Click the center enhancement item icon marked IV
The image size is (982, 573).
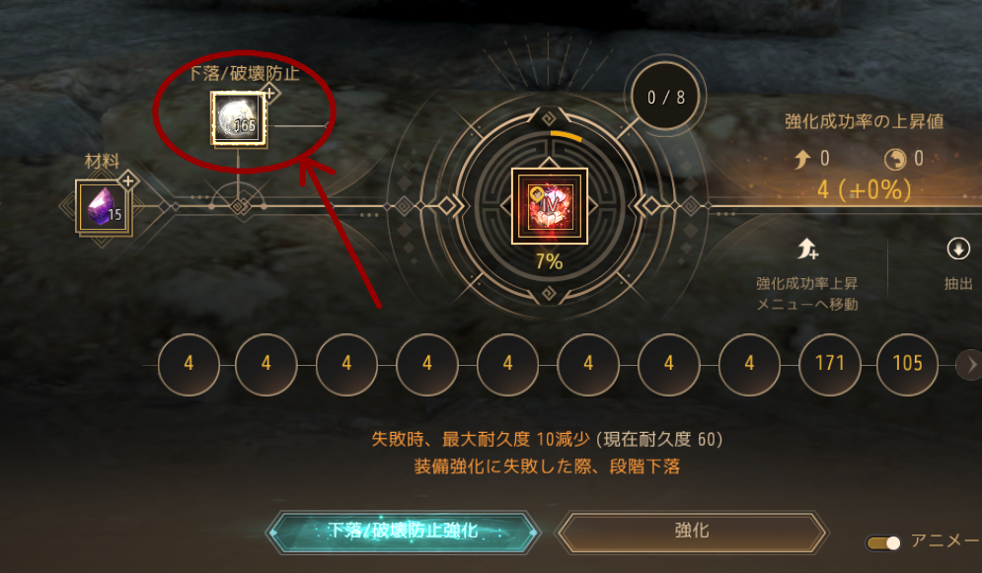550,206
